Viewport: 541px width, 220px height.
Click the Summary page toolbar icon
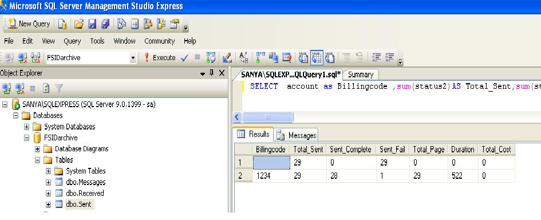(135, 24)
